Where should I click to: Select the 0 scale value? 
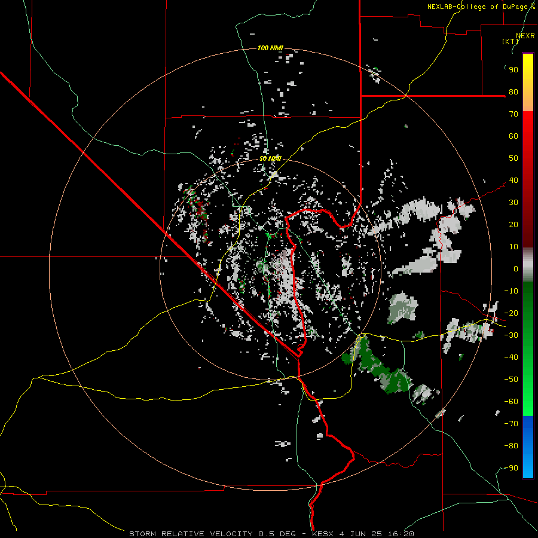click(516, 269)
